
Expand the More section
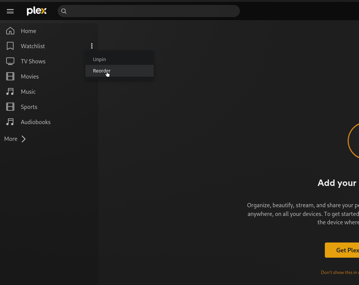(x=11, y=139)
